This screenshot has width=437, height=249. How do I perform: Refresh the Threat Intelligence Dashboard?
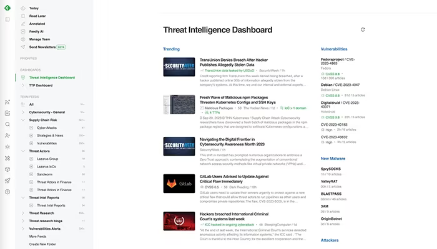point(363,30)
